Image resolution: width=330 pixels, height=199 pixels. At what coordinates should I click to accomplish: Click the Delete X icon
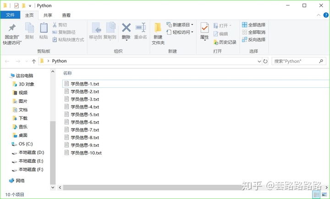[126, 28]
